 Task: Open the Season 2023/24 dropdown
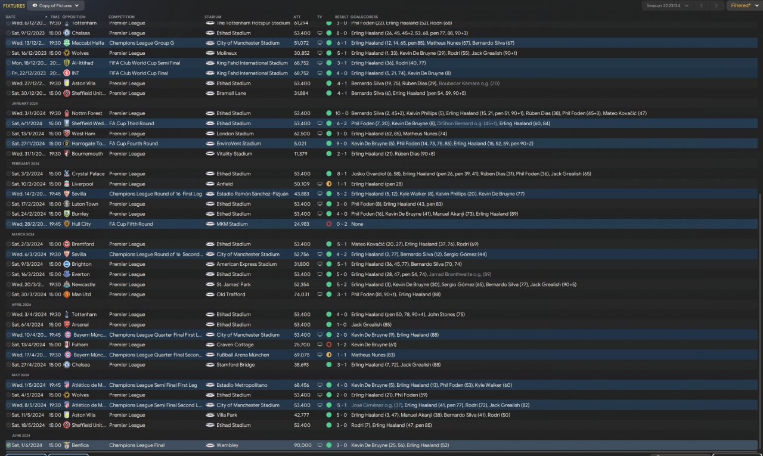(668, 5)
